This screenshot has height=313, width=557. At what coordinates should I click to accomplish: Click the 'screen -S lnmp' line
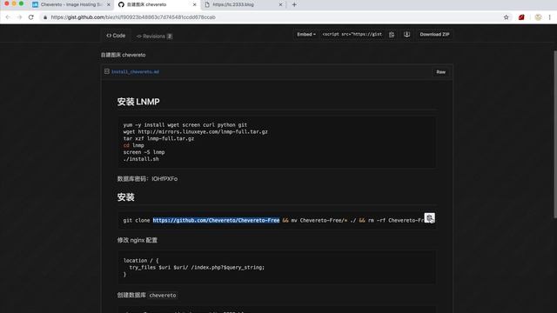[144, 152]
